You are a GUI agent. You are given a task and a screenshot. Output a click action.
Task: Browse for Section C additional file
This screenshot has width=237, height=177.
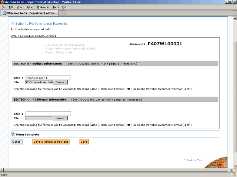60,118
